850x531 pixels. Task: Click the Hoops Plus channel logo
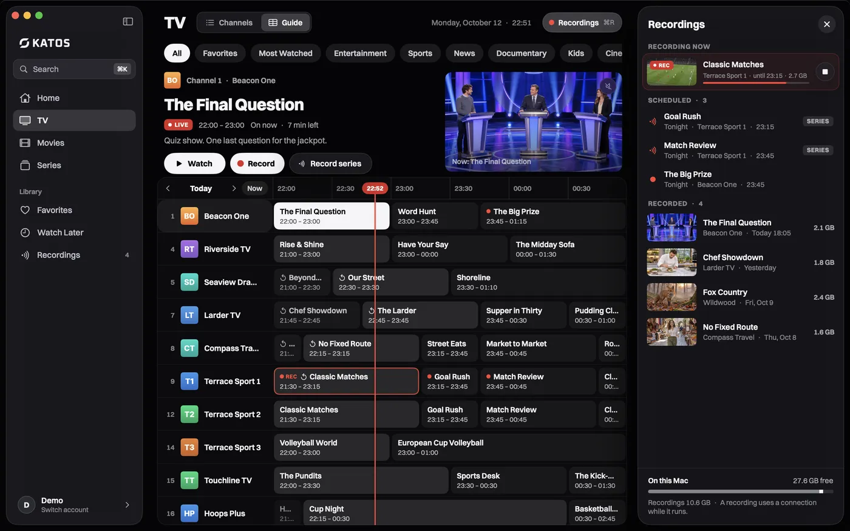tap(189, 513)
